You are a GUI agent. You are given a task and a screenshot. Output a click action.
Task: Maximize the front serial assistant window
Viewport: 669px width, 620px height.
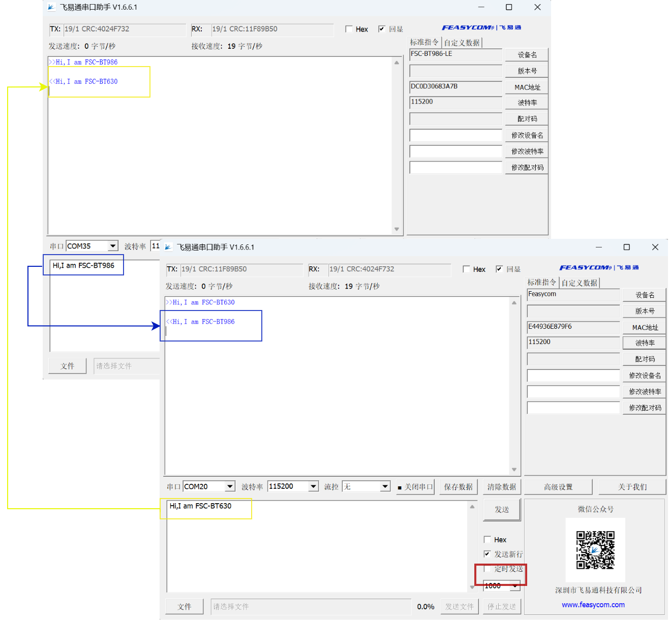tap(626, 247)
